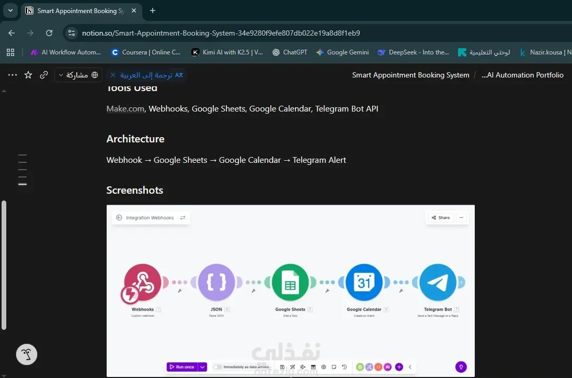
Task: Click the explain flow icon
Action: pos(303,367)
